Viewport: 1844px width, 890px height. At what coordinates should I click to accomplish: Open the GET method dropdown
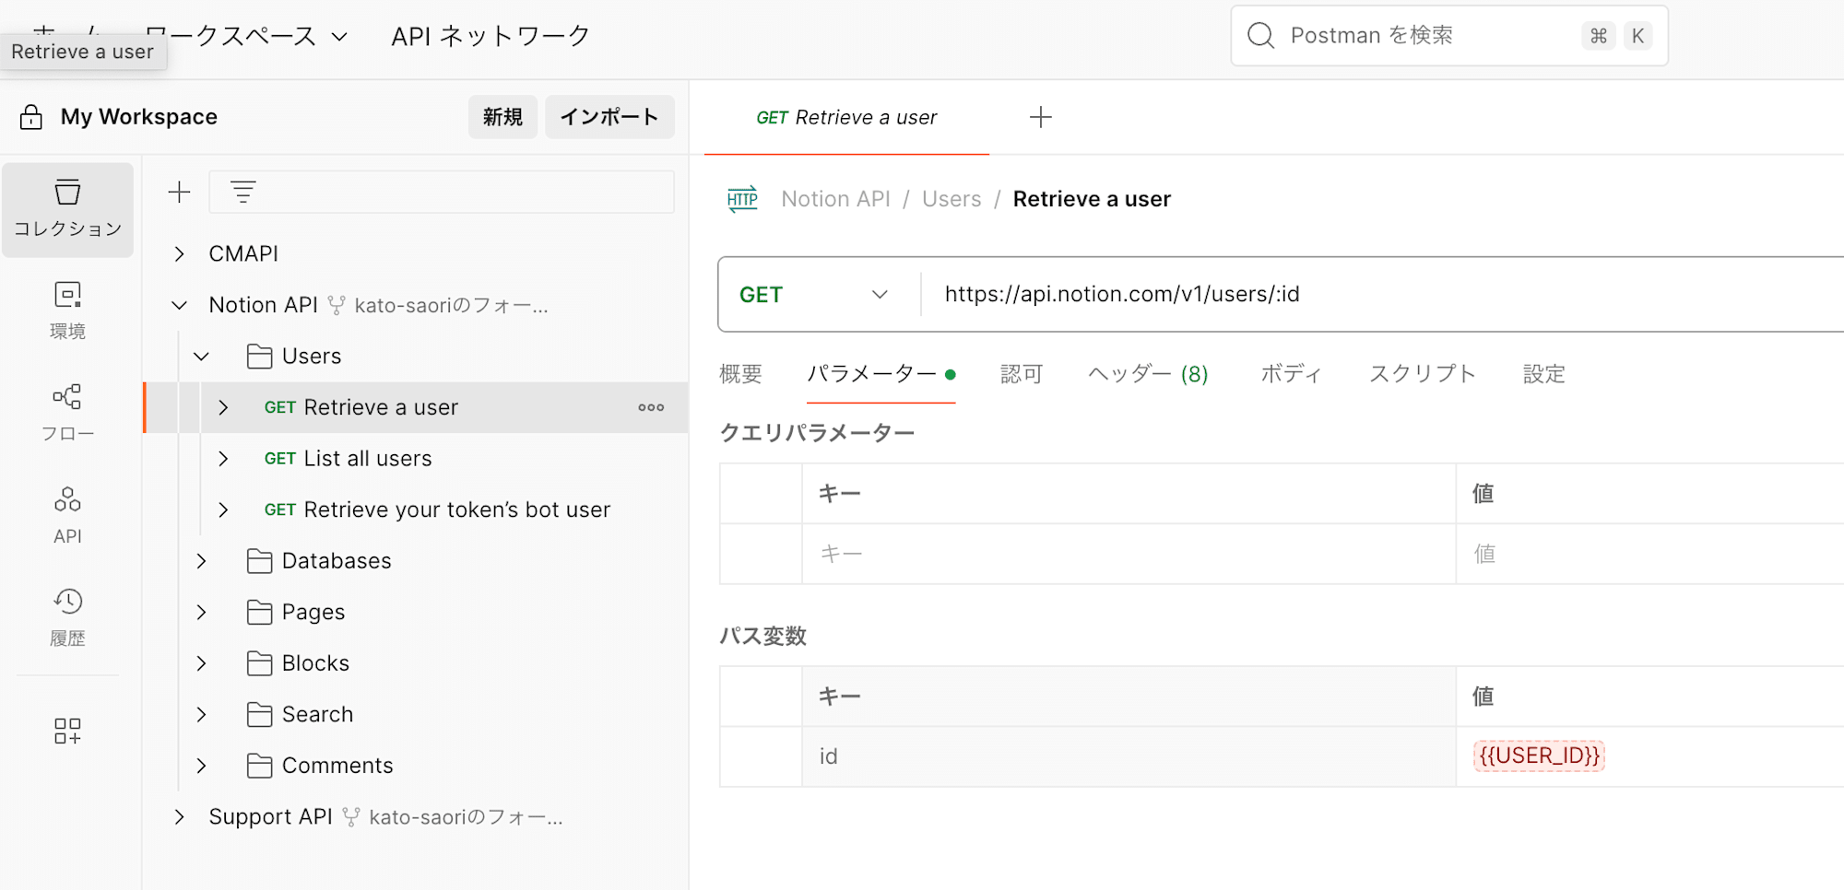[814, 295]
